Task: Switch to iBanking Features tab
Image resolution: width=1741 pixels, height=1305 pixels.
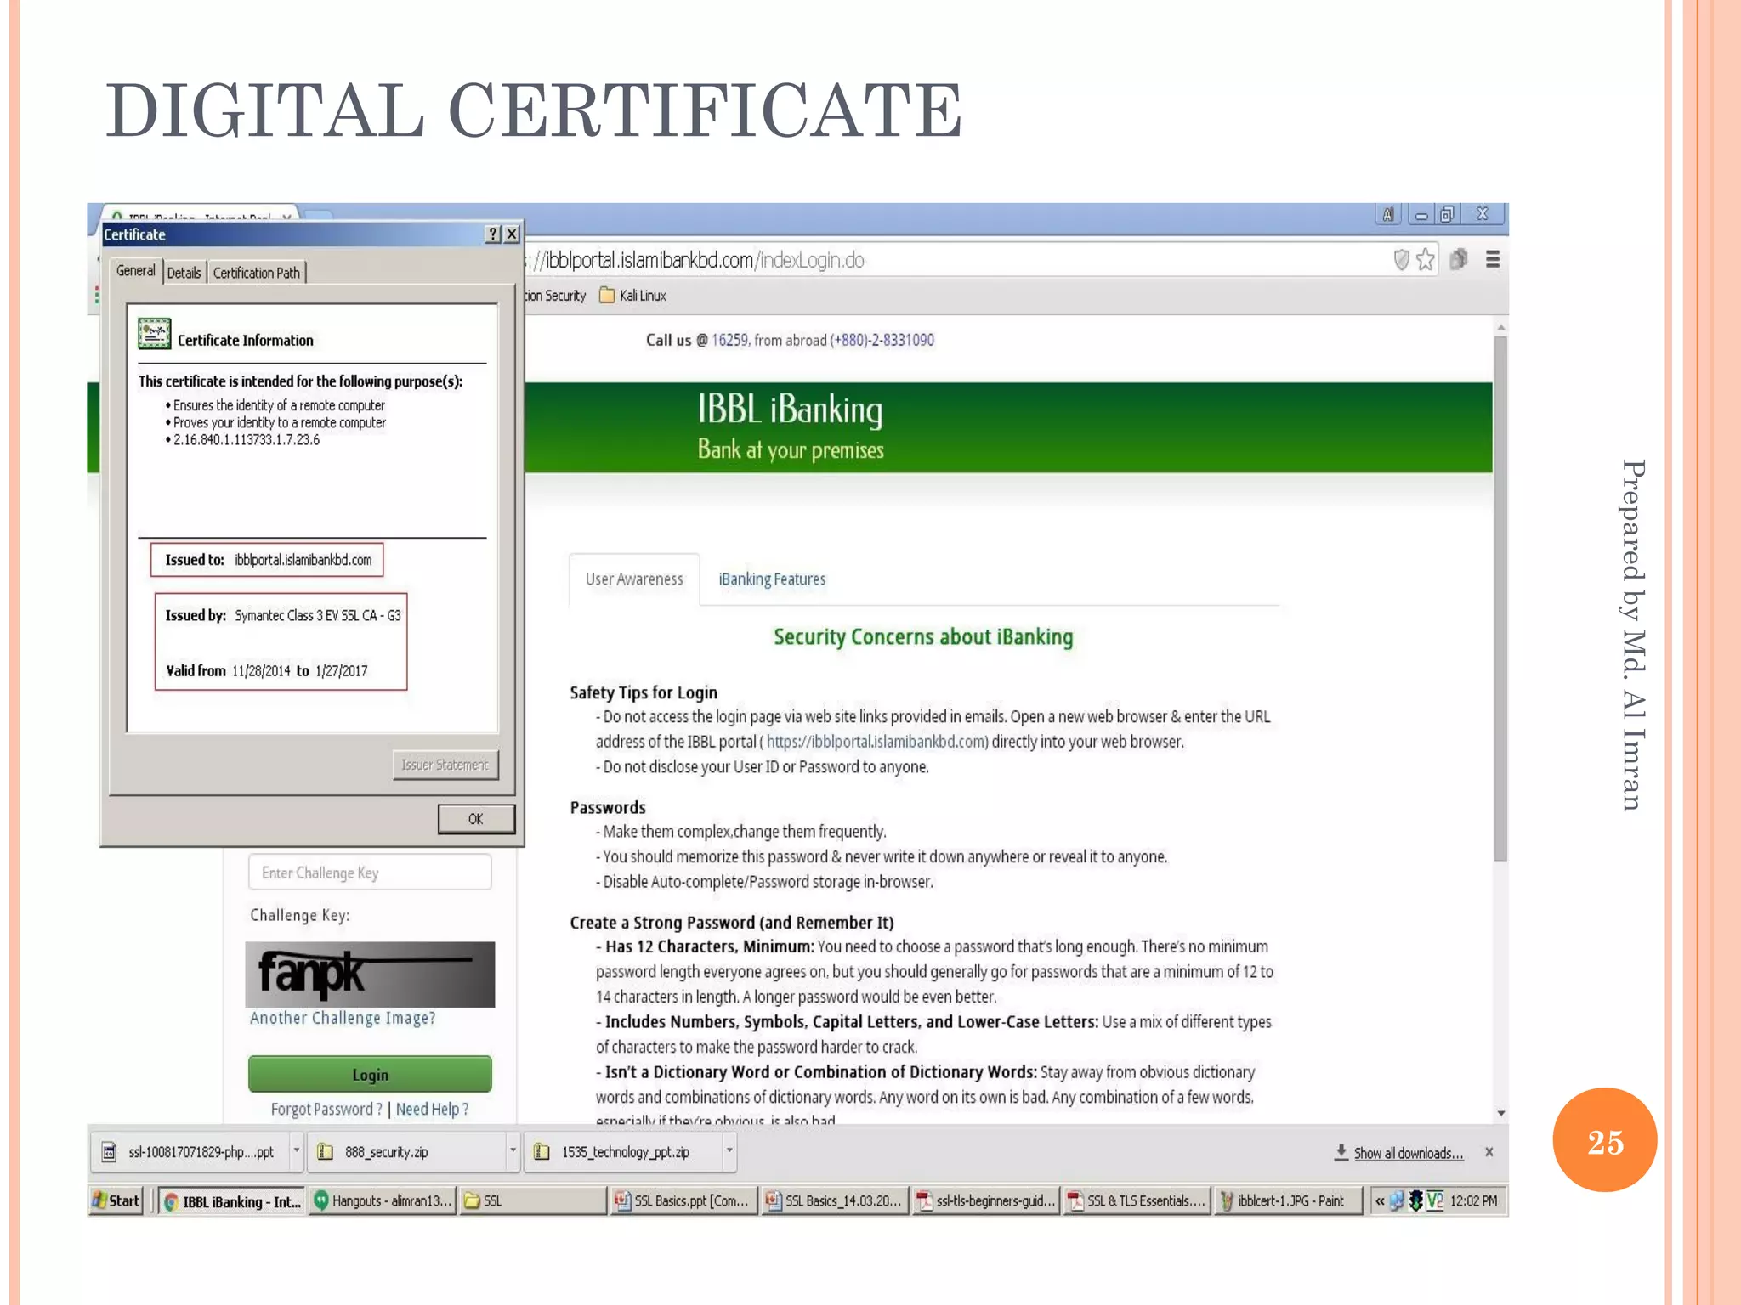Action: pos(772,579)
